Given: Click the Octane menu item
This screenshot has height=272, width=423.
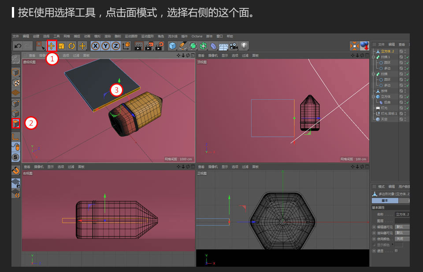Looking at the screenshot, I should [x=197, y=36].
